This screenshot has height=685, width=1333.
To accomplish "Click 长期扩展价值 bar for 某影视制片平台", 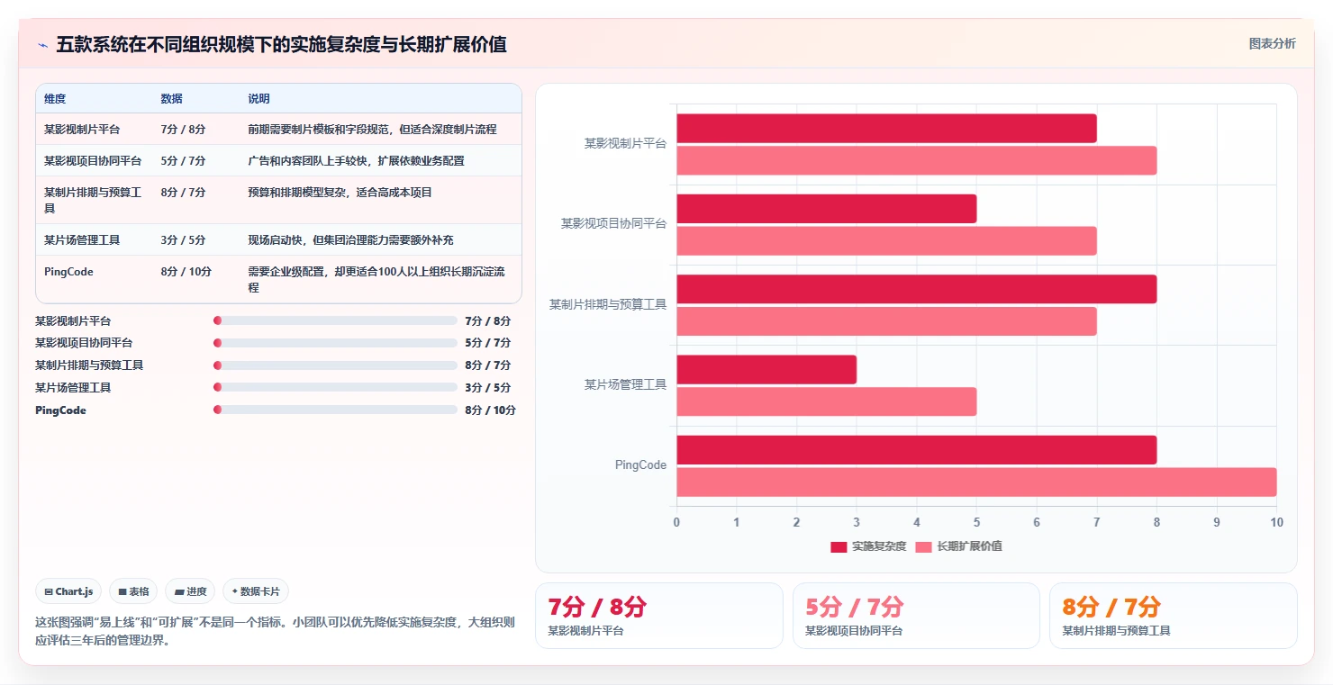I will [x=916, y=161].
